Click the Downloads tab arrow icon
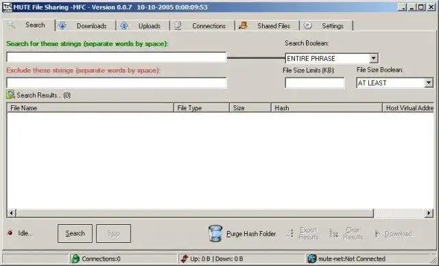This screenshot has height=266, width=439. [62, 26]
